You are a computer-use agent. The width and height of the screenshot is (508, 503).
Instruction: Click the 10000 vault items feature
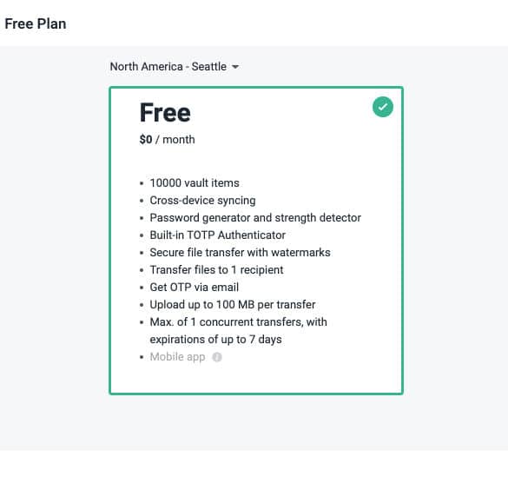click(x=195, y=183)
